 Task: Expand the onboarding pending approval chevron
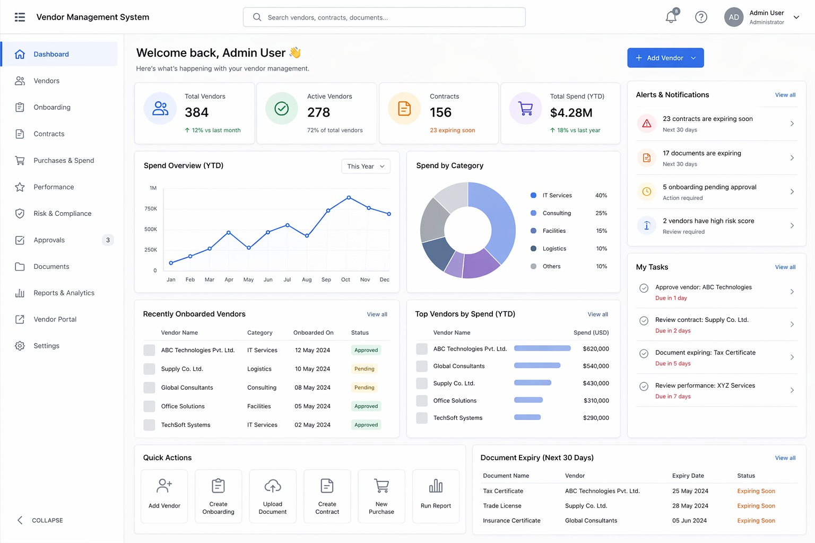coord(792,191)
